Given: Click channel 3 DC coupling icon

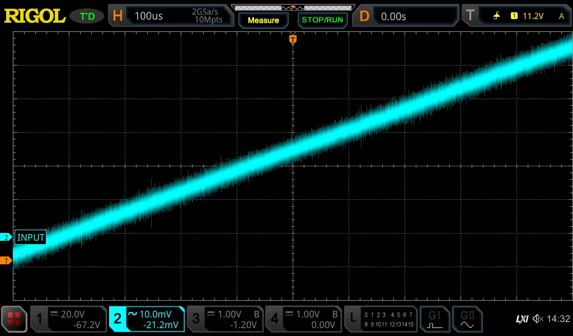Looking at the screenshot, I should (211, 314).
